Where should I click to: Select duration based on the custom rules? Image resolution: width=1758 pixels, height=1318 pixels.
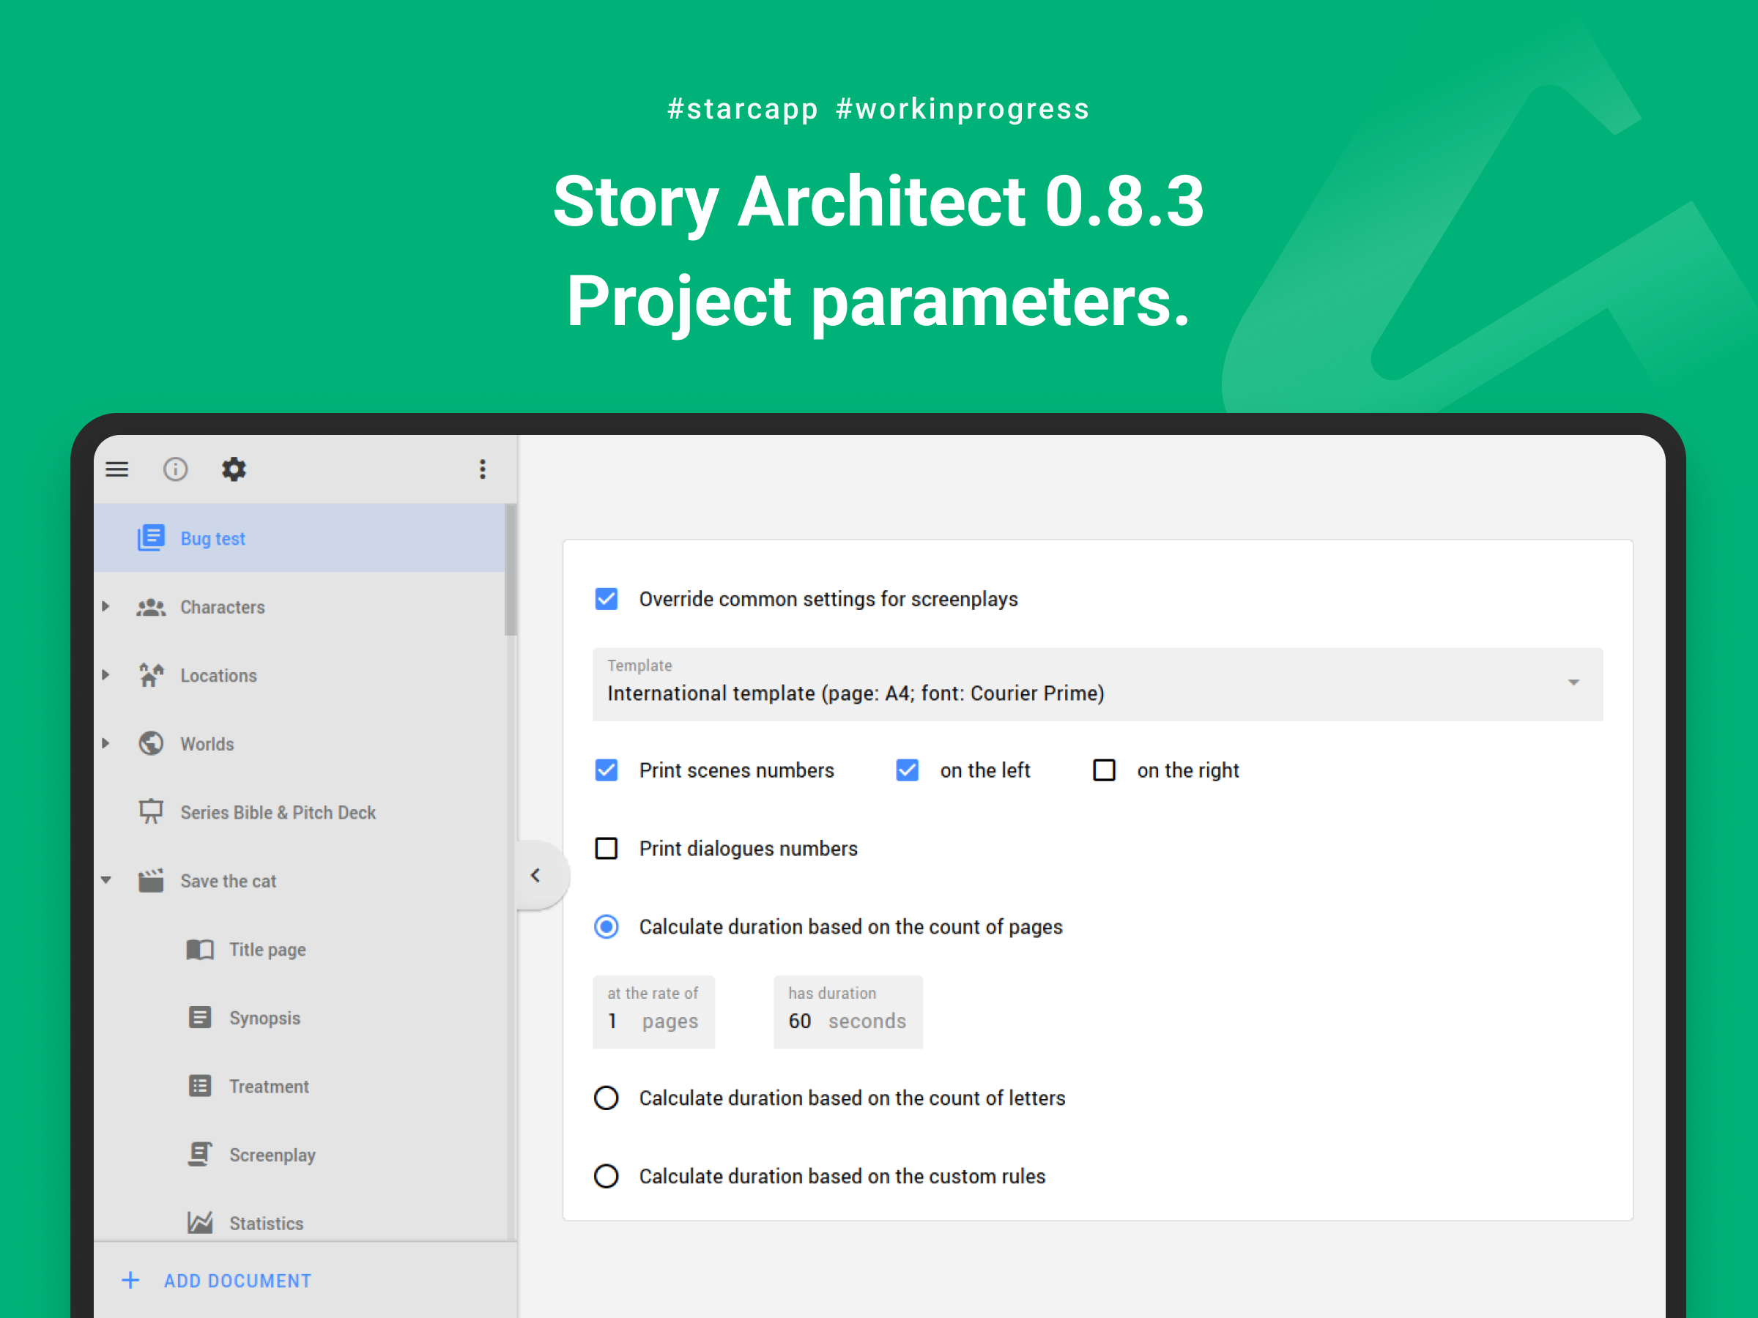607,1176
